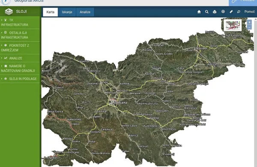Viewport: 257px width, 167px height.
Task: Click the SLOJI panel header
Action: (x=20, y=12)
